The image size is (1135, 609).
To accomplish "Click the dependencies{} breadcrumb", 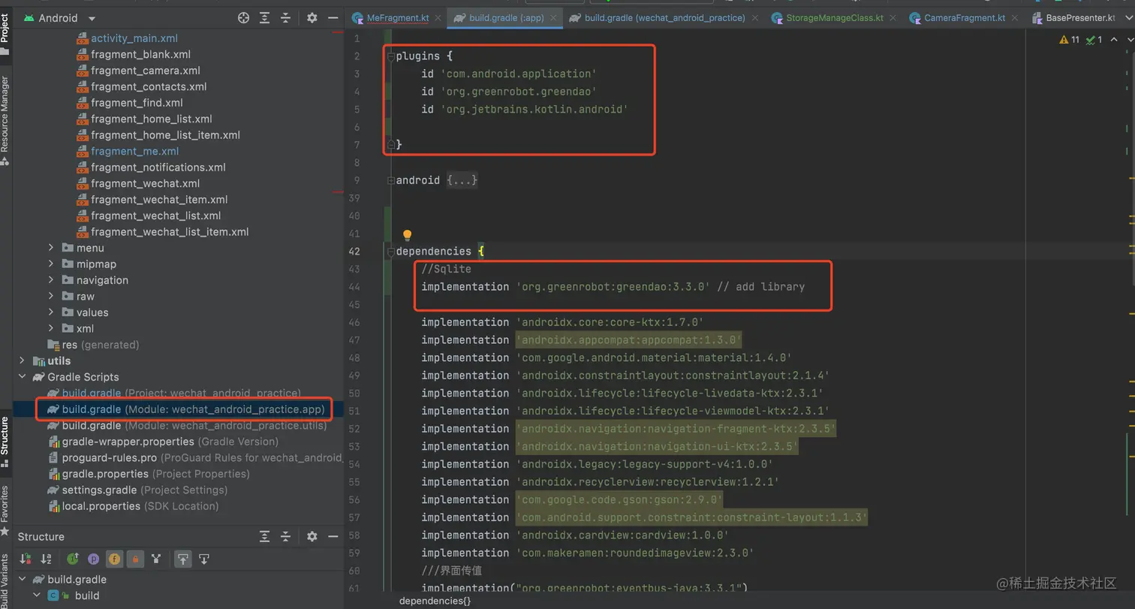I will point(435,601).
